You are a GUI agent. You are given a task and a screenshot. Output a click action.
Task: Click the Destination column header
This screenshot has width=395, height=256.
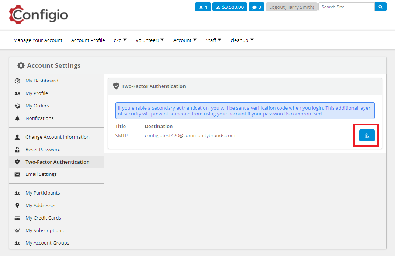point(159,126)
